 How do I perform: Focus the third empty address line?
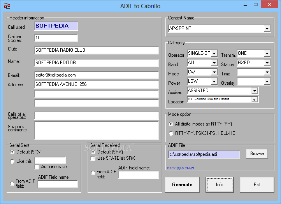97,103
